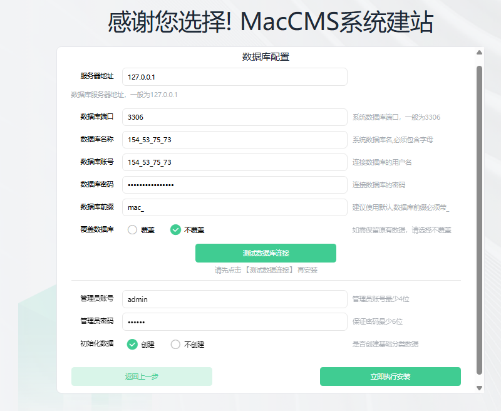
Task: Select the 覆盖 radio button
Action: (x=133, y=230)
